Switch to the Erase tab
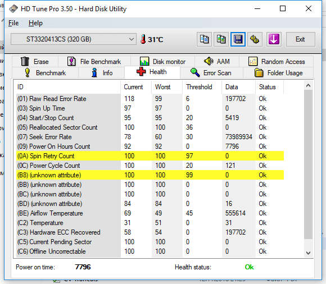Image resolution: width=326 pixels, height=284 pixels. pos(35,61)
